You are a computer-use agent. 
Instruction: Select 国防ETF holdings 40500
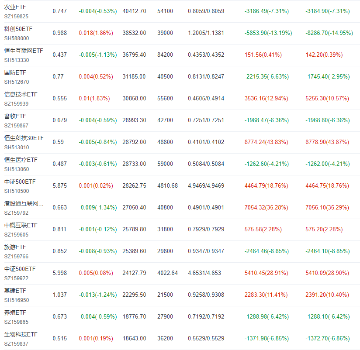point(165,76)
